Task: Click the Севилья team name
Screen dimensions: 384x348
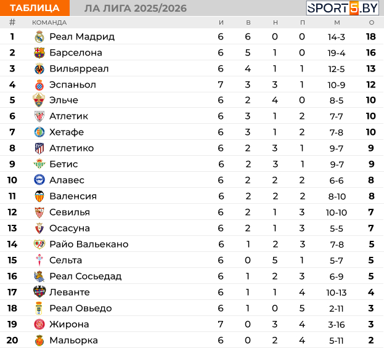Action: pyautogui.click(x=70, y=212)
